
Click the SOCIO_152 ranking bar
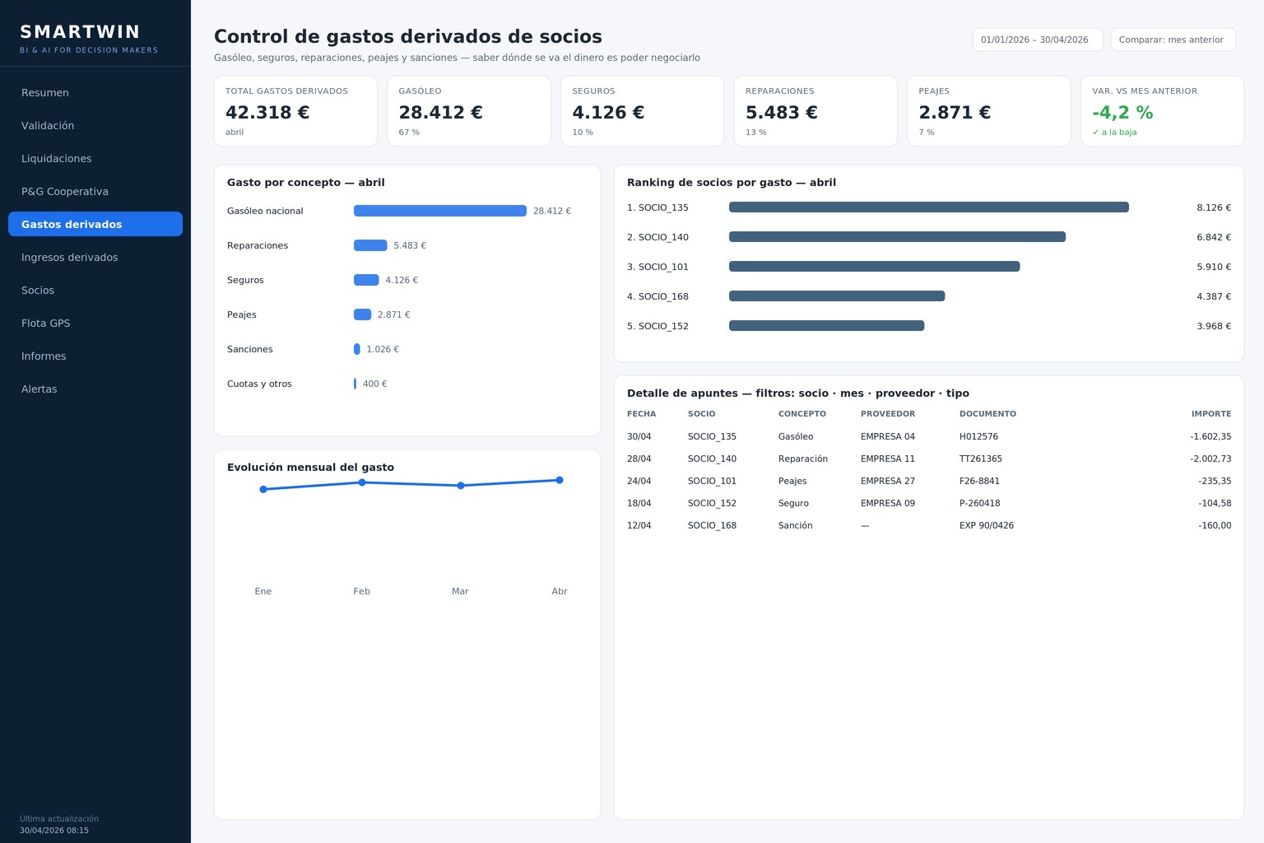pos(827,326)
